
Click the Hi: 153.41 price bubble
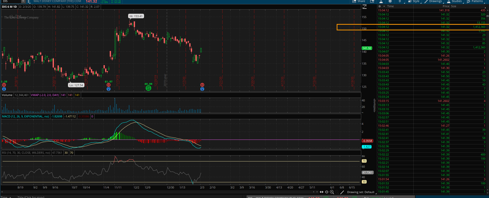click(136, 16)
